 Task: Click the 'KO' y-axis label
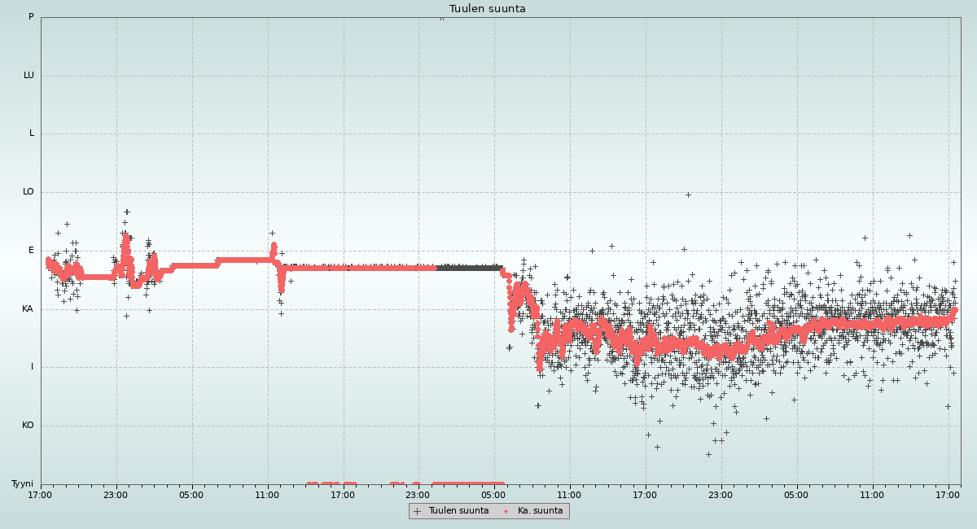(28, 426)
